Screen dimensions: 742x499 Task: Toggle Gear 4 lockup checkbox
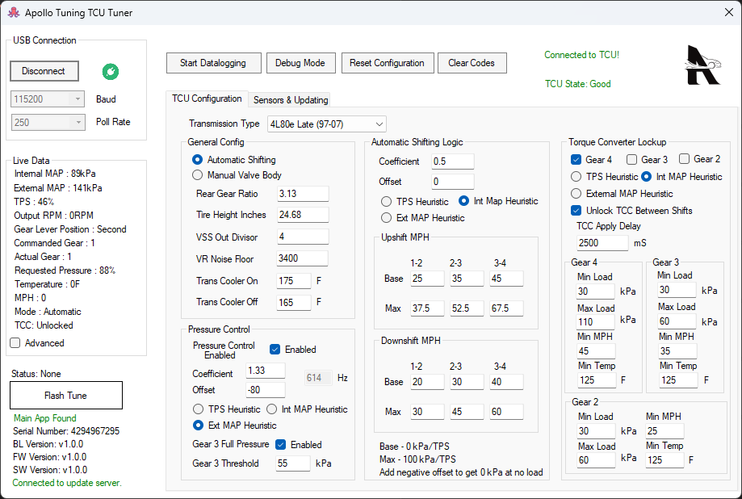tap(592, 160)
